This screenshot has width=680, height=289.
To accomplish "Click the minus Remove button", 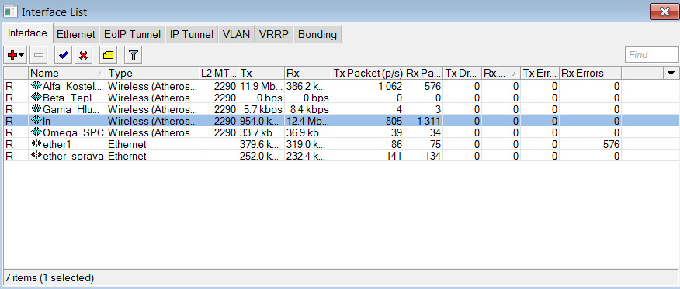I will click(x=39, y=55).
